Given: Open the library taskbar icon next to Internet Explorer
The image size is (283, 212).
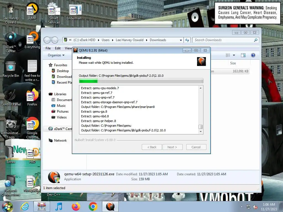Looking at the screenshot, I should click(41, 206).
